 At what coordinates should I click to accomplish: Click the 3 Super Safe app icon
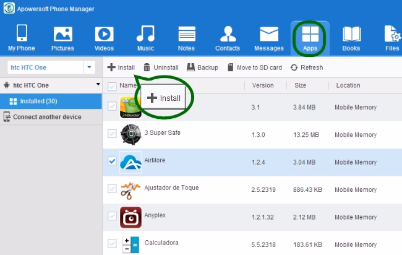[x=130, y=134]
